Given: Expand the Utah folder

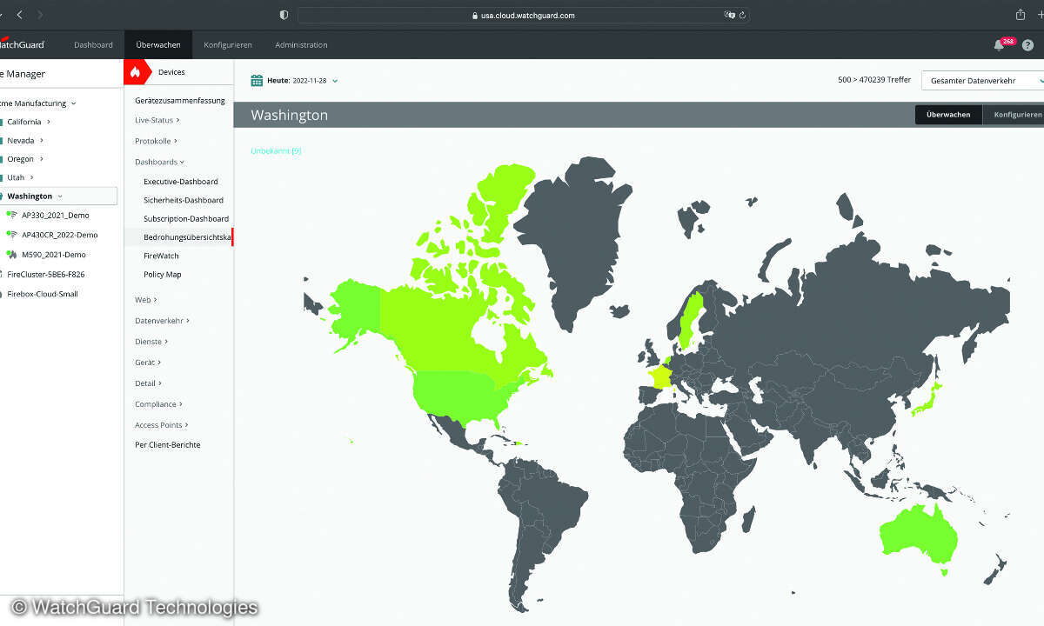Looking at the screenshot, I should click(x=32, y=177).
